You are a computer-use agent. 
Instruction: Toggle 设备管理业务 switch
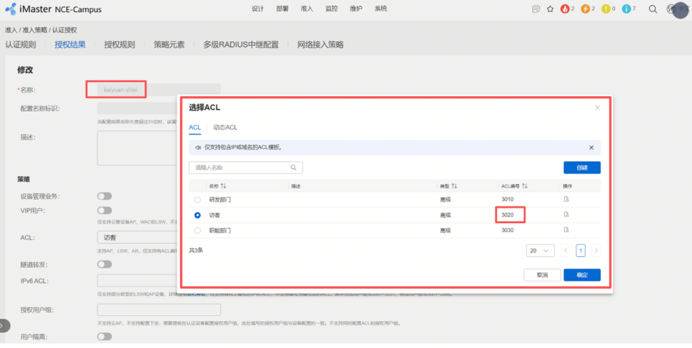tap(104, 196)
